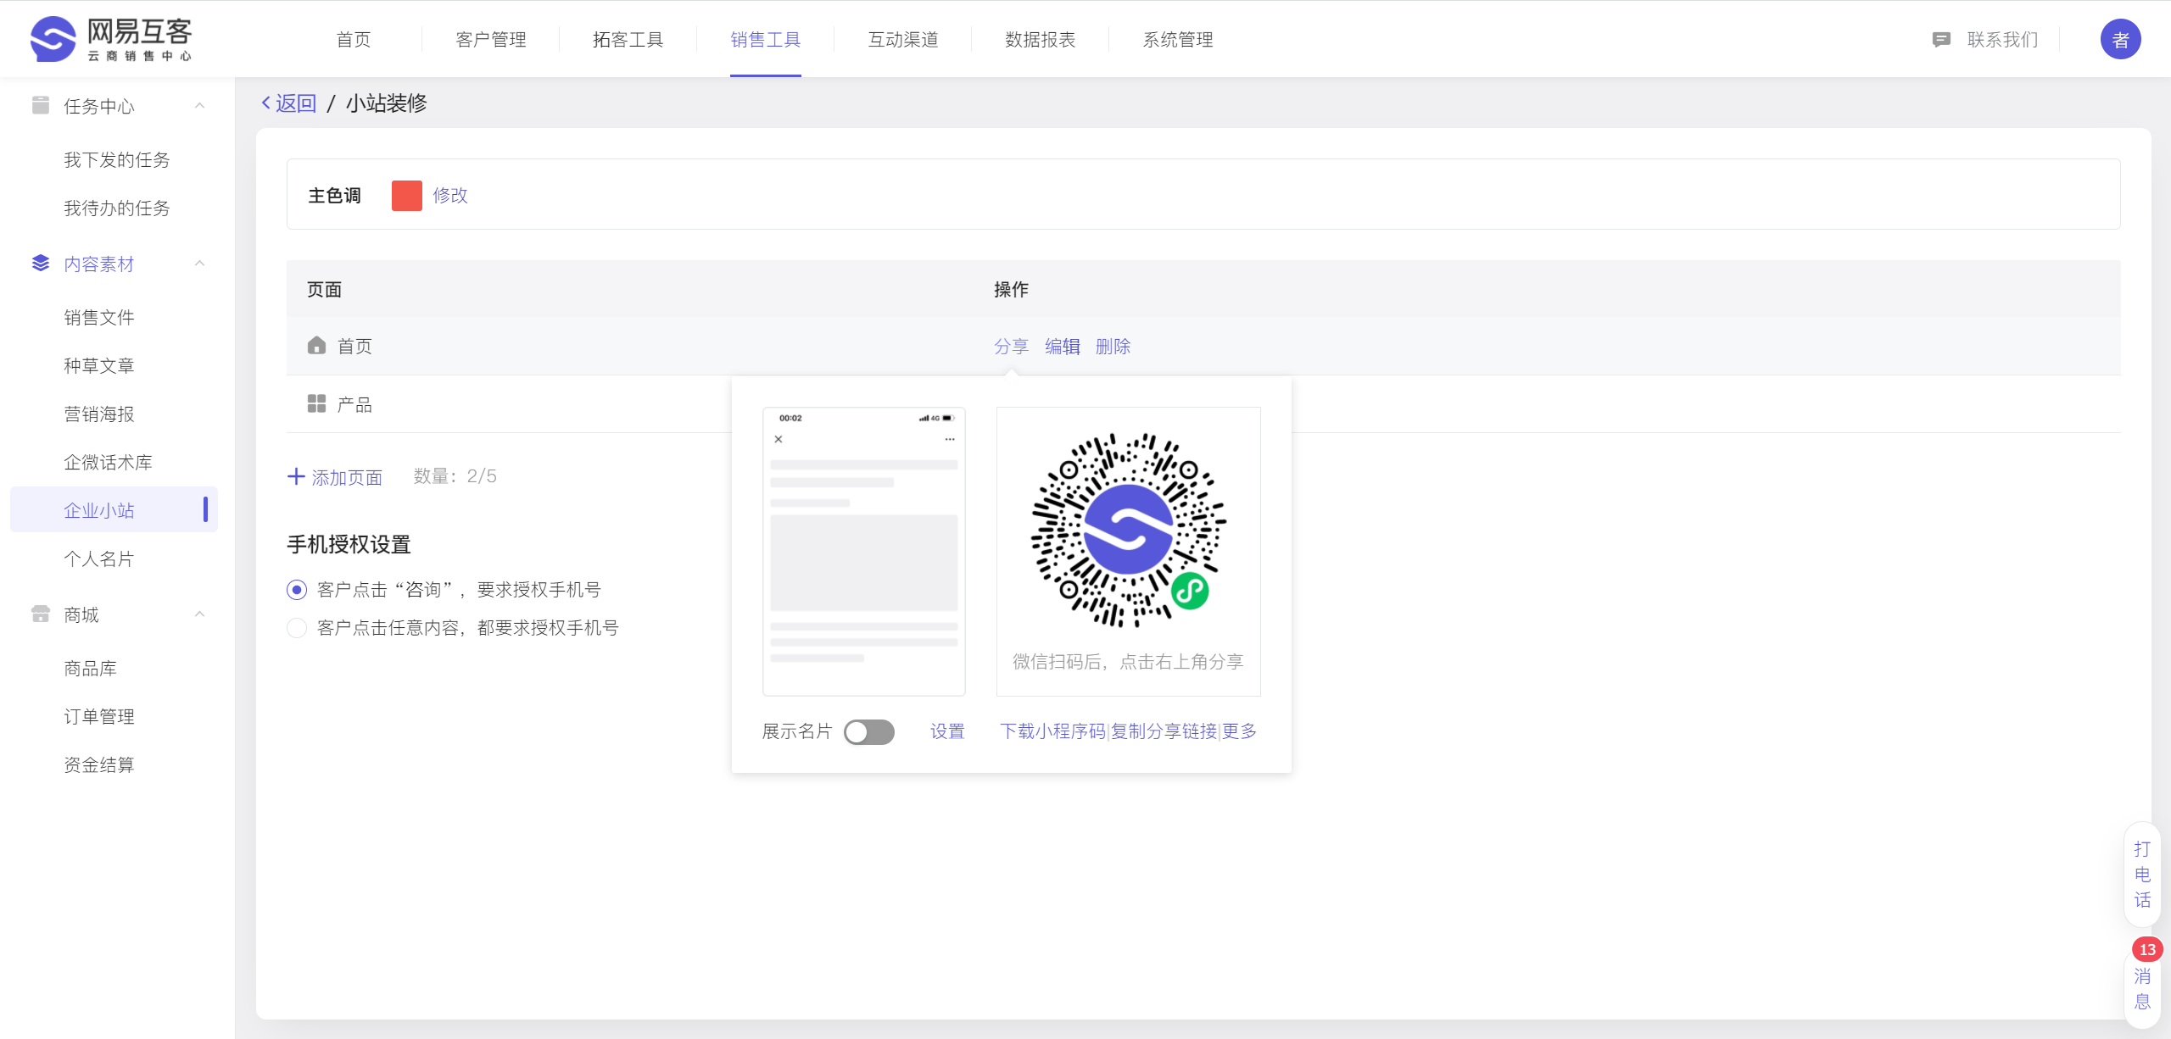The height and width of the screenshot is (1039, 2171).
Task: Click 分享 for the 首页 row
Action: coord(1011,346)
